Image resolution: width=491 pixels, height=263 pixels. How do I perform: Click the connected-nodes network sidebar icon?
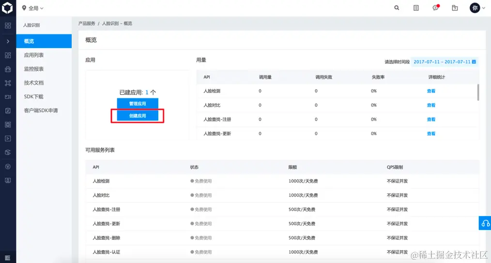pyautogui.click(x=8, y=83)
